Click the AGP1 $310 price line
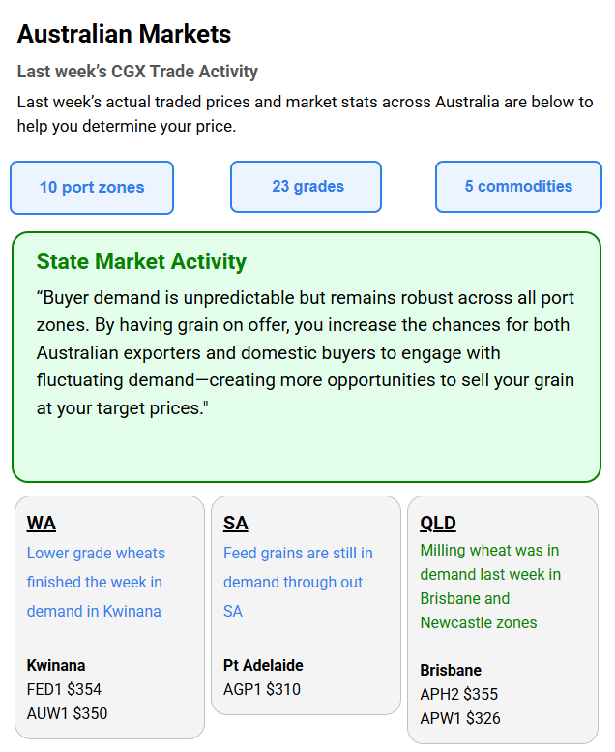The height and width of the screenshot is (752, 615). point(262,689)
